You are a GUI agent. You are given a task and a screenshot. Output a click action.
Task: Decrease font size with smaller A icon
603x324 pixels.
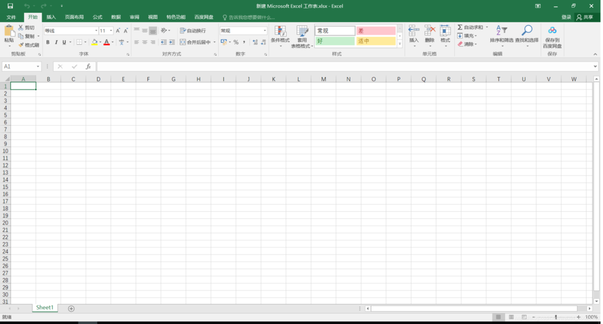coord(126,30)
